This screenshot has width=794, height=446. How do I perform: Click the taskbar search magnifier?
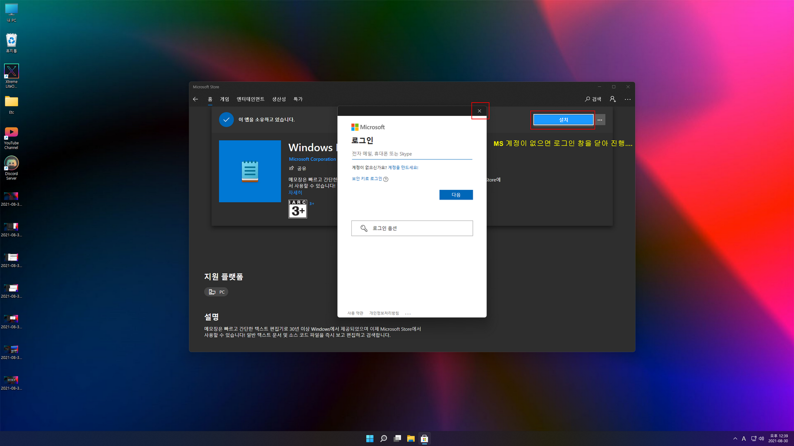click(x=384, y=438)
